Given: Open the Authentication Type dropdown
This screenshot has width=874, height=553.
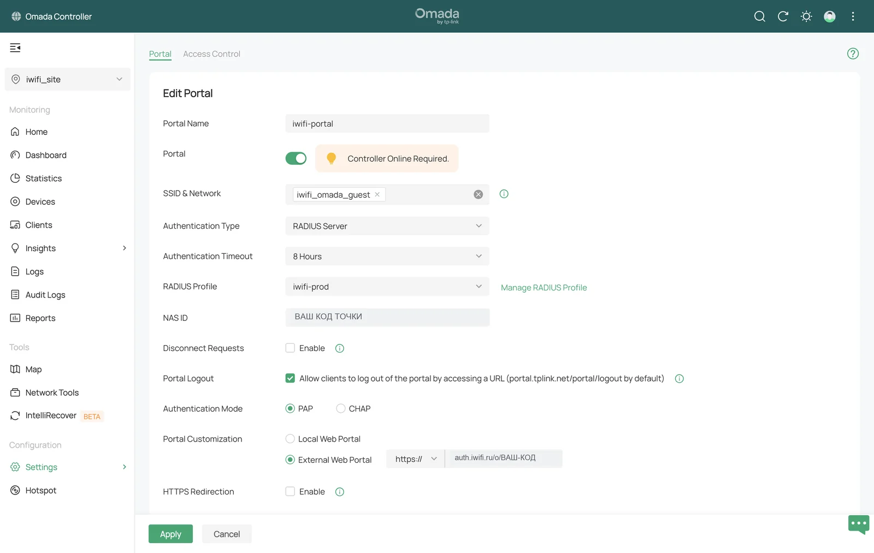Looking at the screenshot, I should [x=387, y=226].
